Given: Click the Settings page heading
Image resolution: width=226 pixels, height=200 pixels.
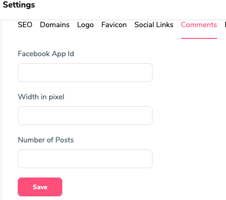Looking at the screenshot, I should tap(19, 5).
